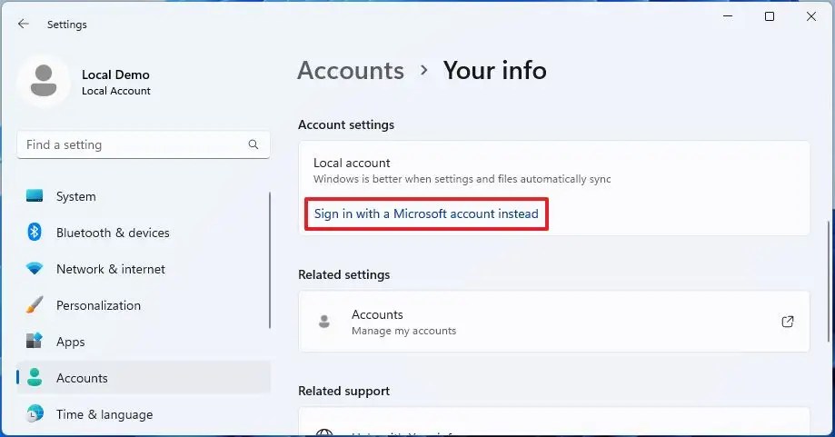The height and width of the screenshot is (437, 835).
Task: Open Network & internet settings
Action: (x=144, y=268)
